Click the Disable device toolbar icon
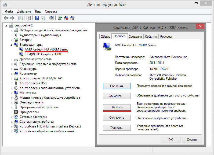Image resolution: width=214 pixels, height=155 pixels. coord(72,18)
